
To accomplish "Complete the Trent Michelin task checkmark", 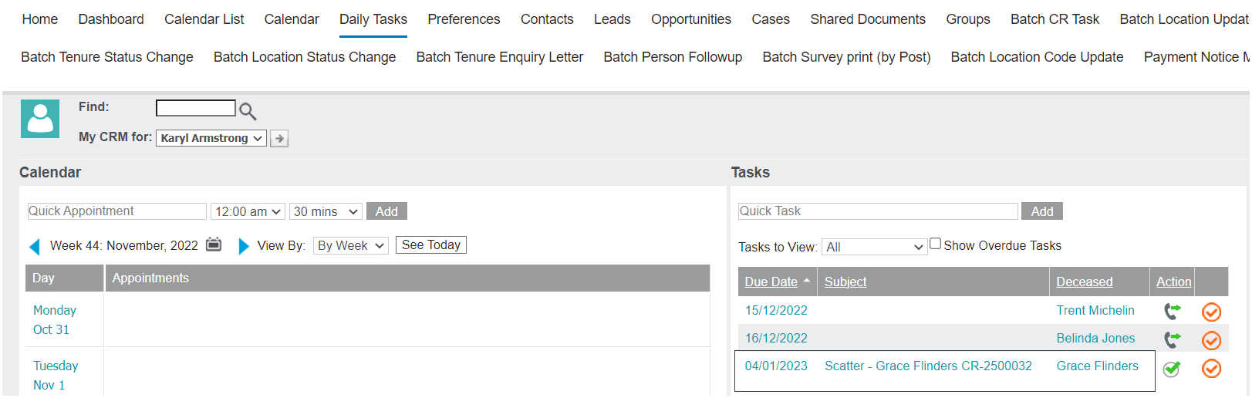I will pos(1211,312).
